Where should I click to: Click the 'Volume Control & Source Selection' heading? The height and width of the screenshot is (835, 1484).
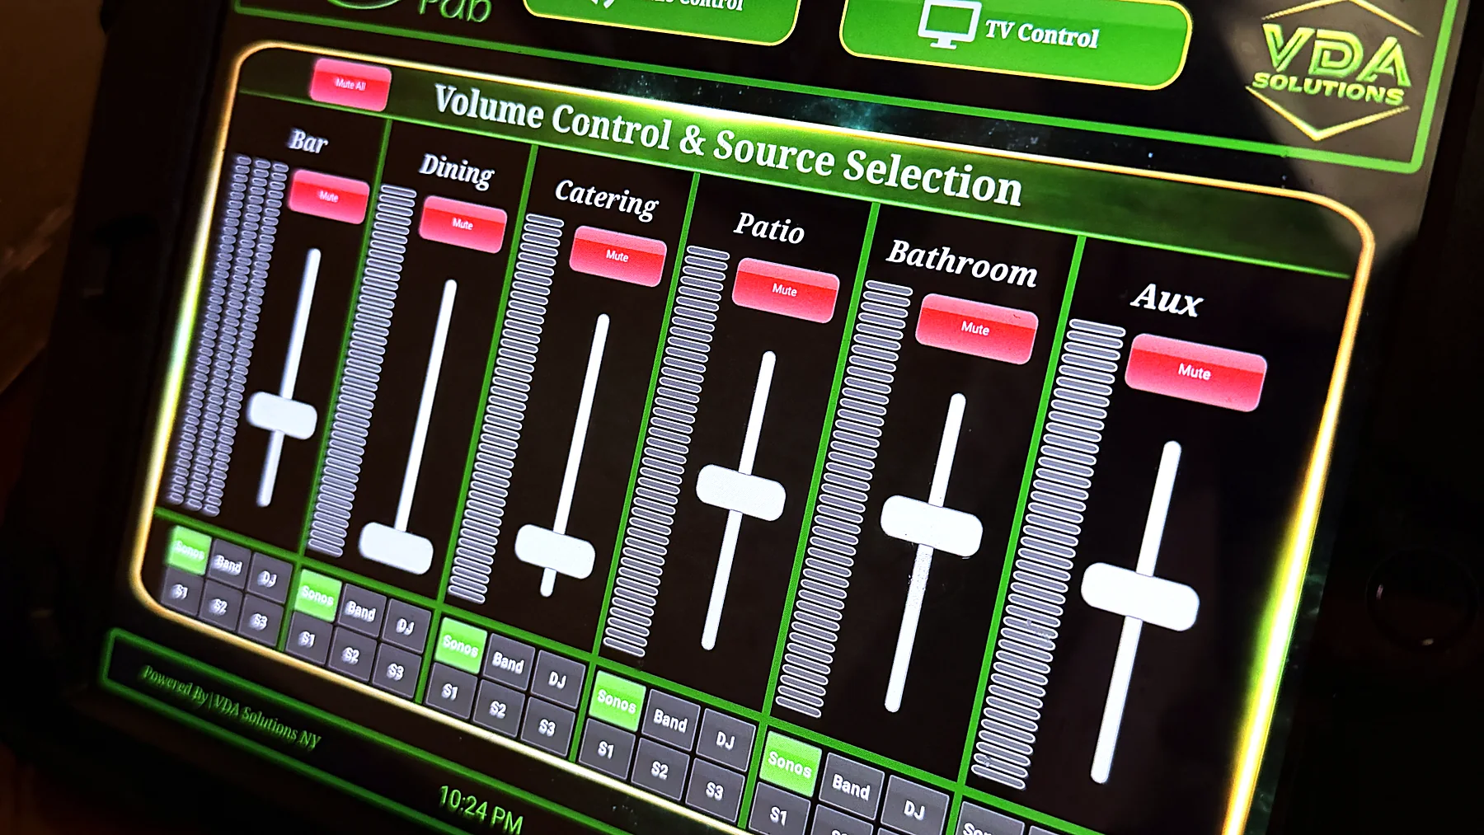[729, 147]
